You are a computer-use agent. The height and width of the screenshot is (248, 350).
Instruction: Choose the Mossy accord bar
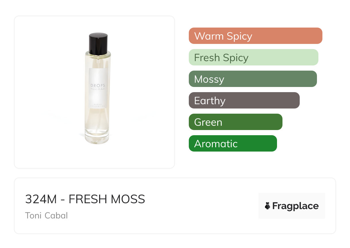pyautogui.click(x=253, y=79)
